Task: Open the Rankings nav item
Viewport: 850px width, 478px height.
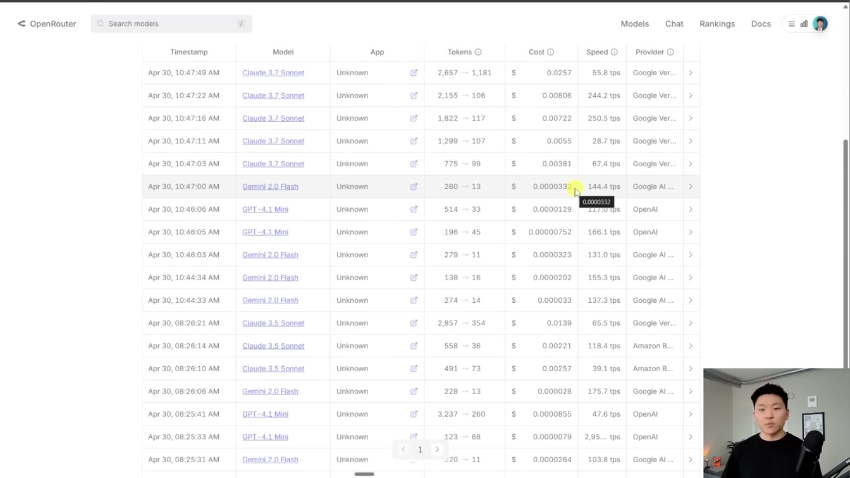Action: pyautogui.click(x=717, y=23)
